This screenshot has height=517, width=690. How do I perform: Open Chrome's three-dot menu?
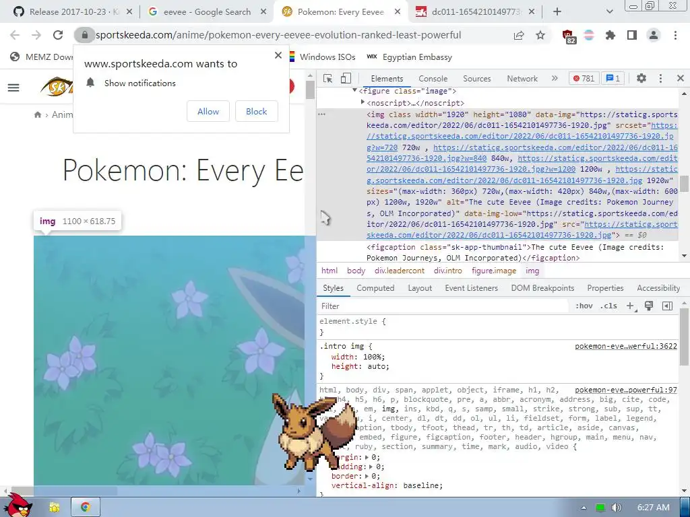(x=675, y=35)
